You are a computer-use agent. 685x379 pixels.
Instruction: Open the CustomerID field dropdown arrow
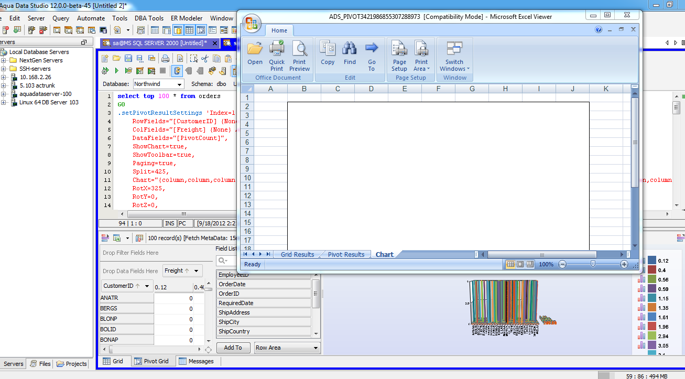(147, 286)
